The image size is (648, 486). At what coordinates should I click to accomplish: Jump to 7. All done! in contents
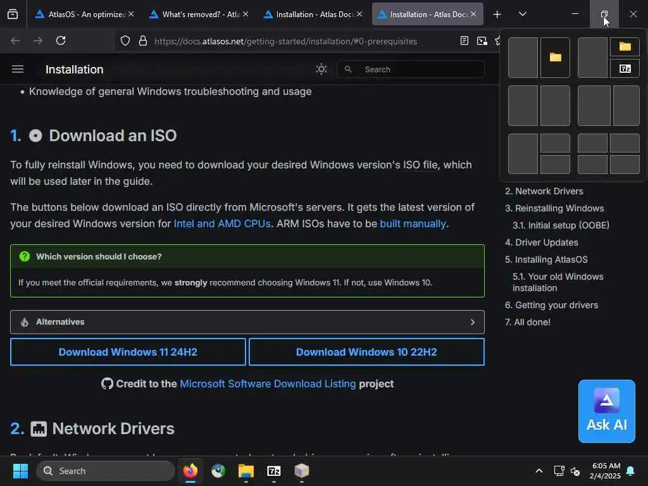pyautogui.click(x=527, y=322)
